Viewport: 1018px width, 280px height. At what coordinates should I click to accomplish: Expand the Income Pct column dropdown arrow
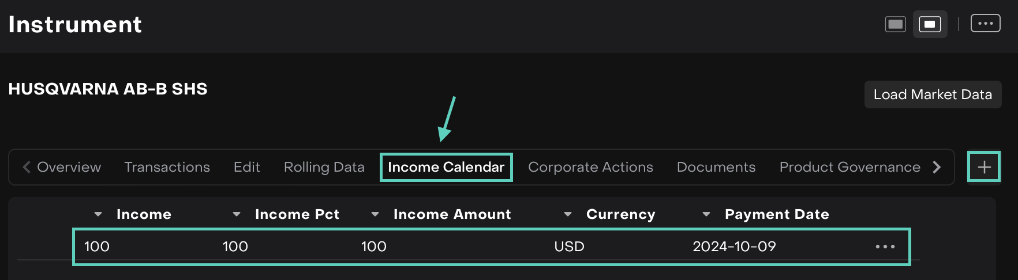(x=237, y=214)
